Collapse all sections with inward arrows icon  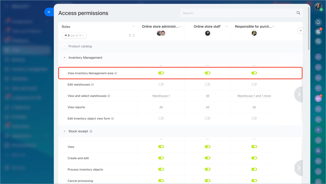coord(130,35)
